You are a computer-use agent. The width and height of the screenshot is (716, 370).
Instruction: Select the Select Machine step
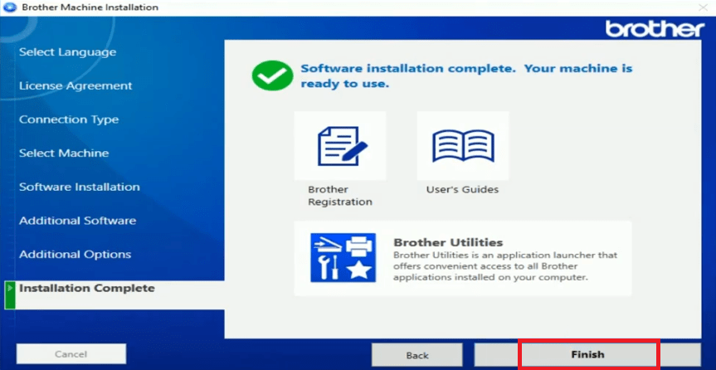click(x=64, y=153)
